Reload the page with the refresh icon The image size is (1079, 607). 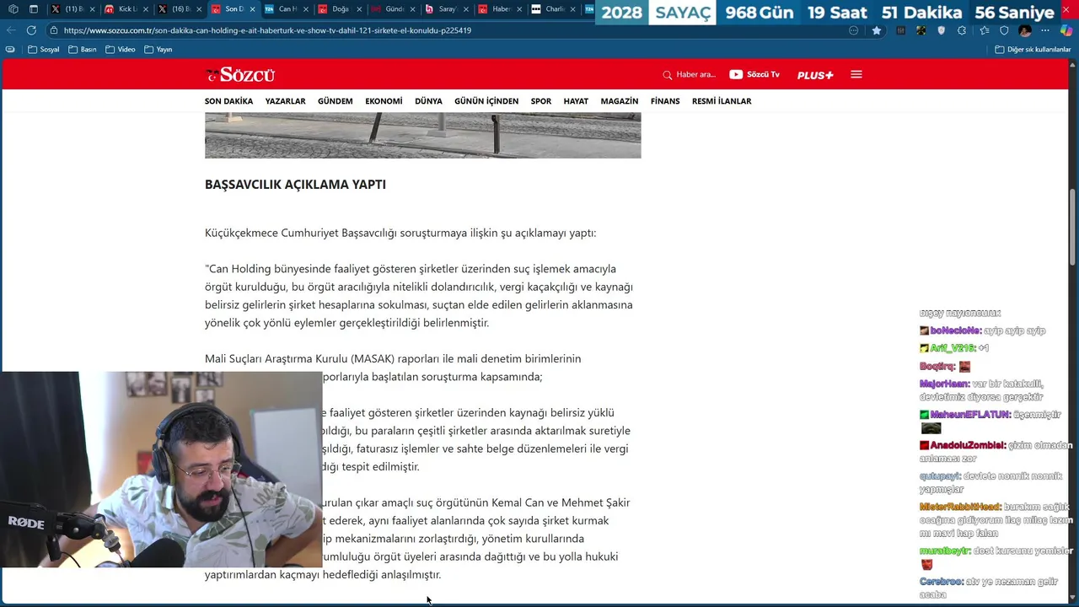click(31, 30)
